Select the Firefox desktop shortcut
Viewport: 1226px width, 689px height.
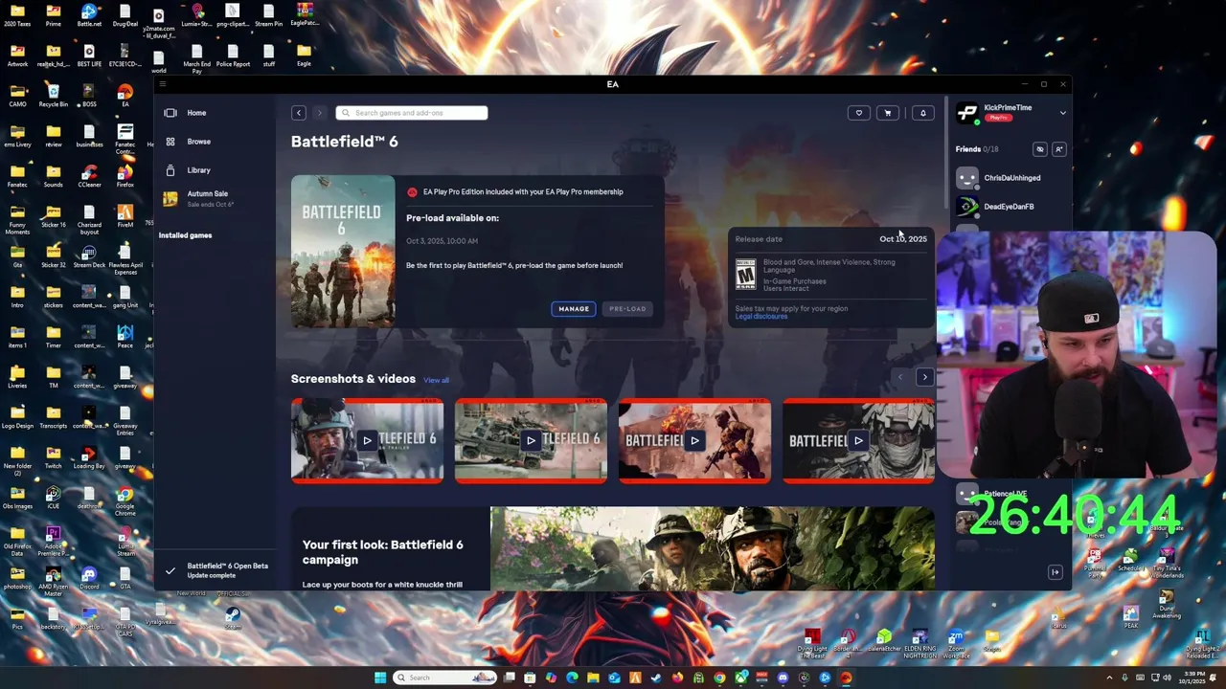coord(125,176)
